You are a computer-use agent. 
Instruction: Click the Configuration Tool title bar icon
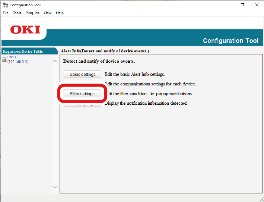click(5, 5)
